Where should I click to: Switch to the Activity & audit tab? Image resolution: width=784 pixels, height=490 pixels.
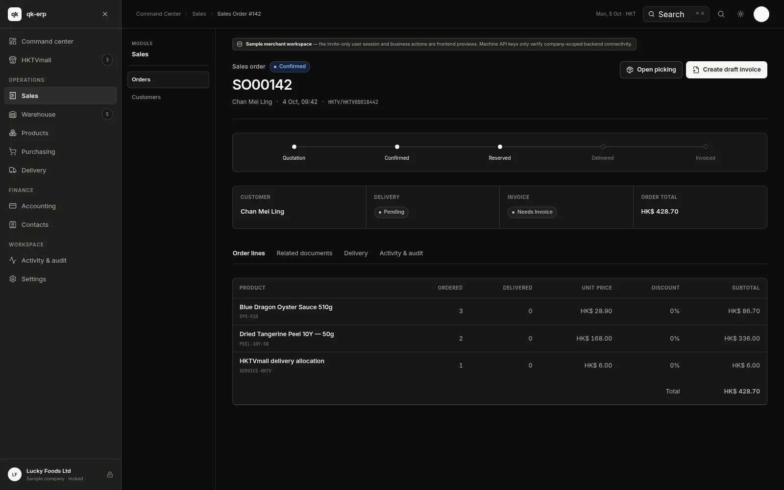tap(401, 253)
